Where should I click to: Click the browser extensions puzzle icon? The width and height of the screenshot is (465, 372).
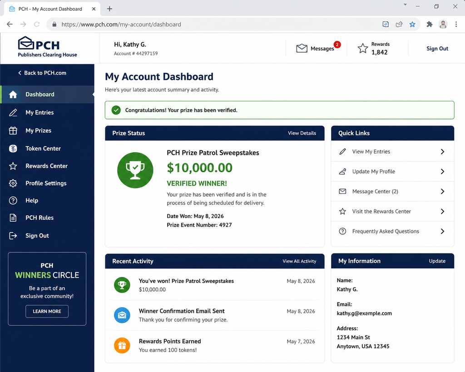pyautogui.click(x=430, y=25)
